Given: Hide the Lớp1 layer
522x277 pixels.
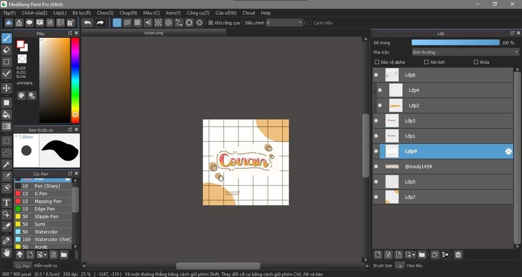Looking at the screenshot, I should pos(376,136).
